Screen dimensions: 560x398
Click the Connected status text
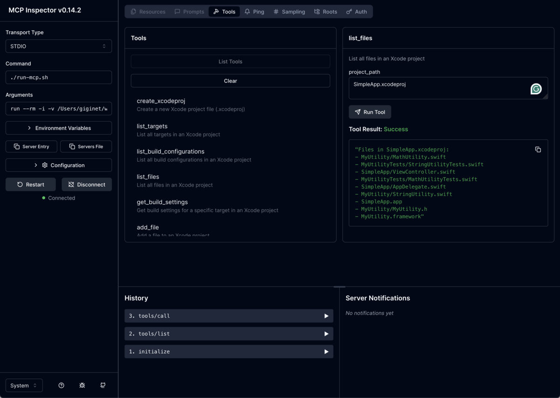pos(61,198)
